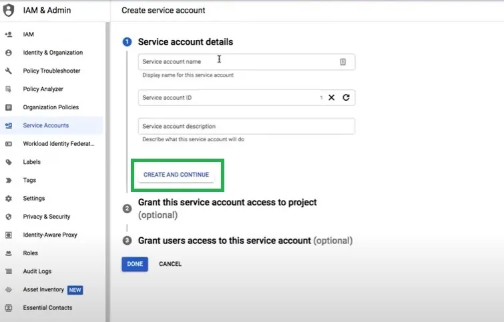Open Identity-Aware Proxy page

51,235
